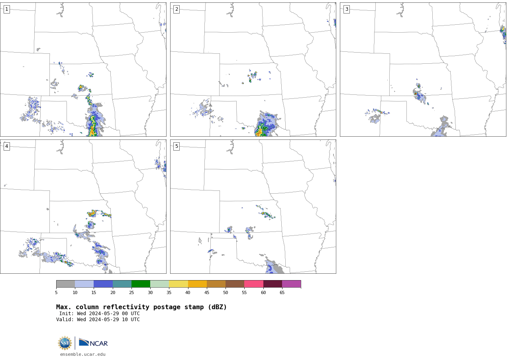Screen dimensions: 510x359
Task: Click the colorbar tick label 5
Action: click(x=56, y=293)
